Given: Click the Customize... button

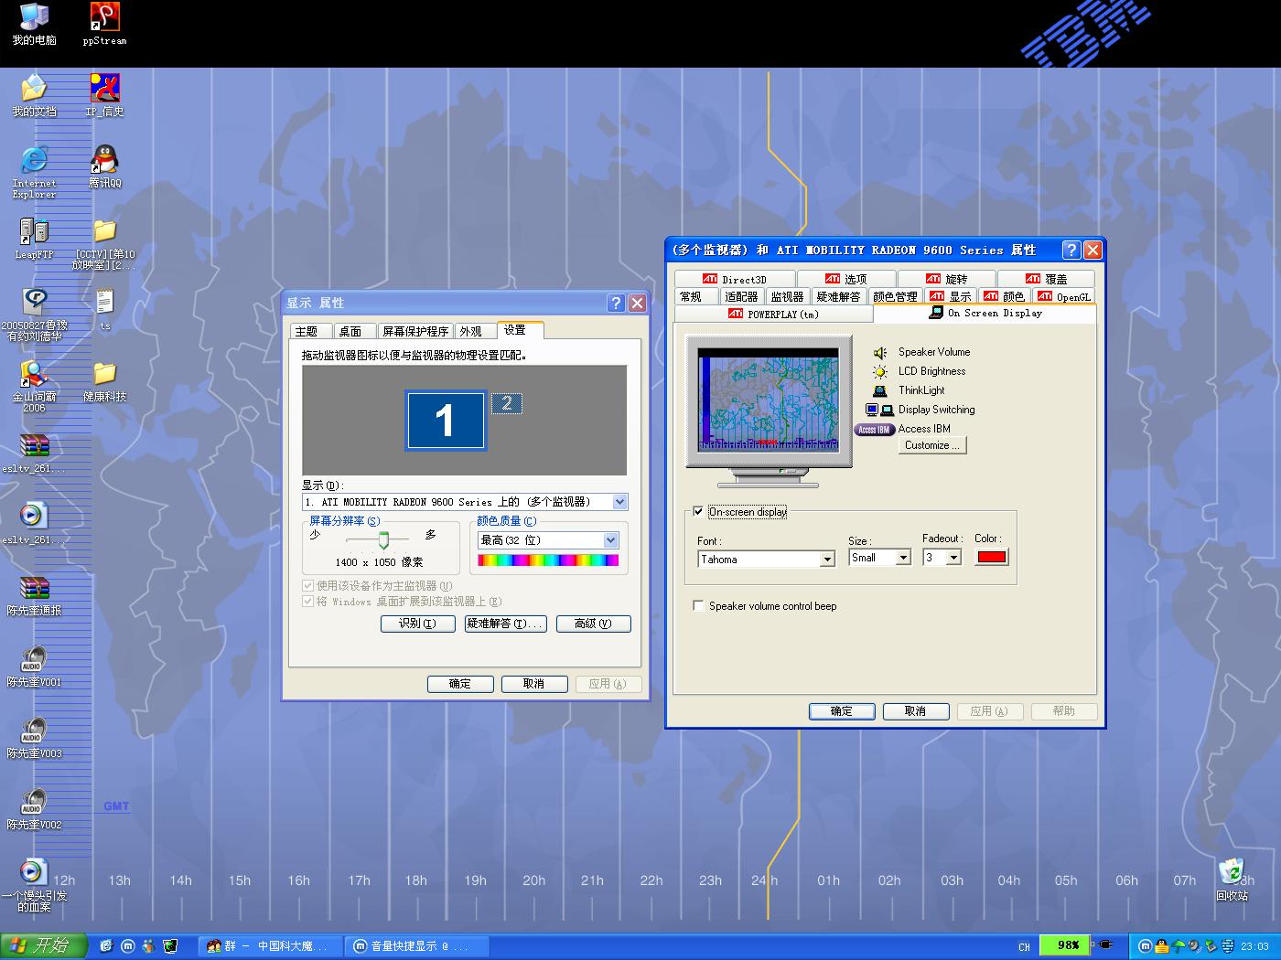Looking at the screenshot, I should [x=932, y=445].
